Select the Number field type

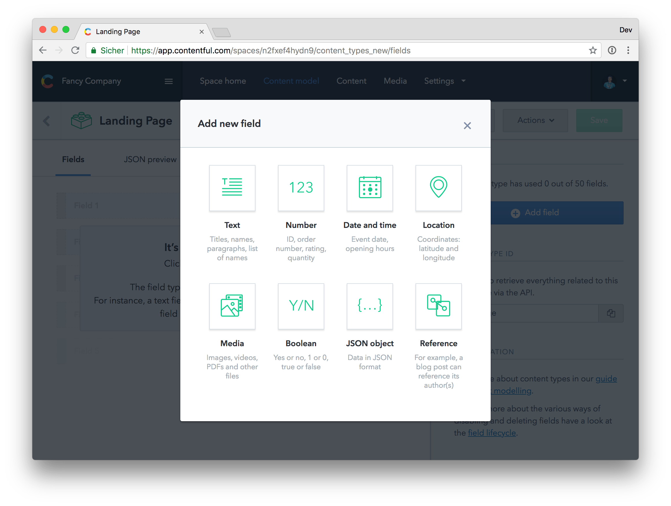pos(301,188)
